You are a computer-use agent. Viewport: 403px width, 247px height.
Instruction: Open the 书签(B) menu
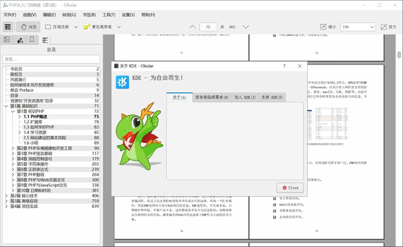(x=89, y=15)
